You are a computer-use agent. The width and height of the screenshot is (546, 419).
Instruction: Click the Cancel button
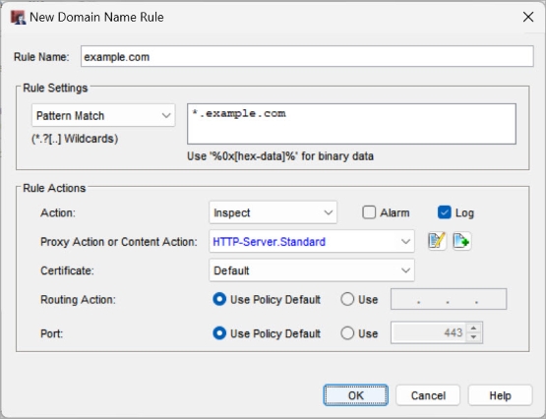click(428, 395)
